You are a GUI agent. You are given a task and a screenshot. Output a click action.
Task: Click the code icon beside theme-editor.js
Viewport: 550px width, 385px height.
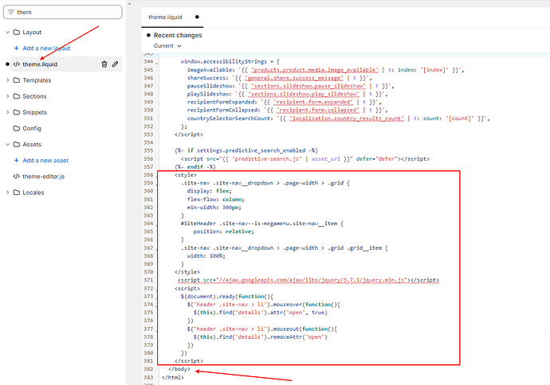click(x=17, y=177)
